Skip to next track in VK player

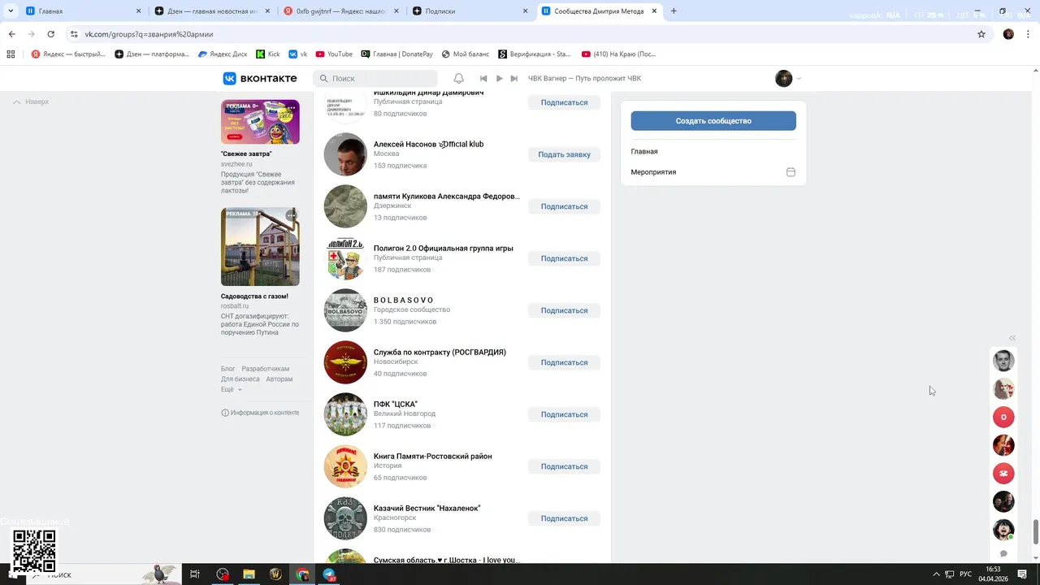click(x=513, y=79)
